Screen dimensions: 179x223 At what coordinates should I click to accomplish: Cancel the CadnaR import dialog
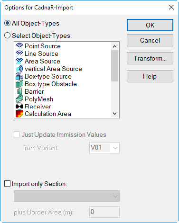[150, 40]
